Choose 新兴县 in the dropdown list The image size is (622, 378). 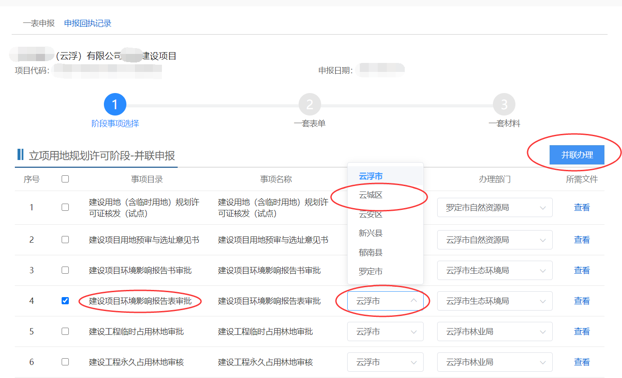tap(371, 233)
